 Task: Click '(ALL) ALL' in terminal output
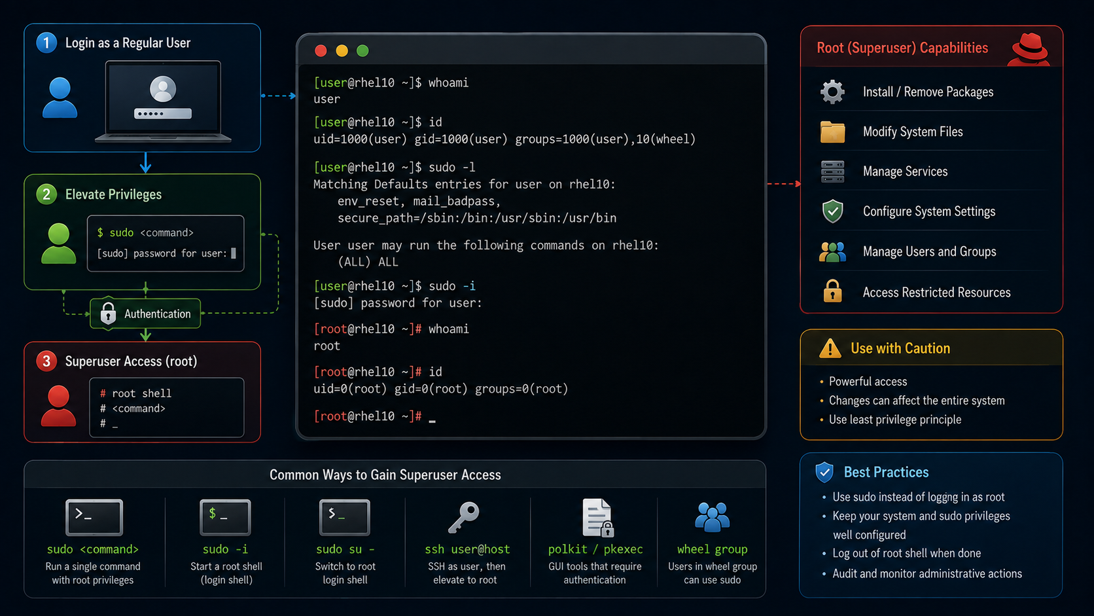point(368,262)
